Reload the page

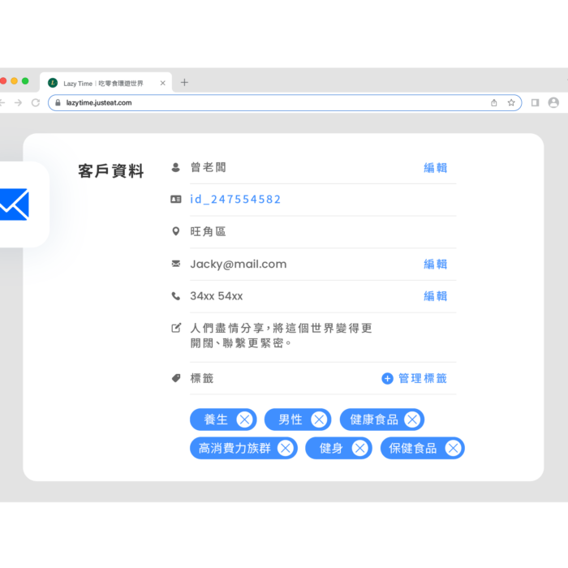36,103
